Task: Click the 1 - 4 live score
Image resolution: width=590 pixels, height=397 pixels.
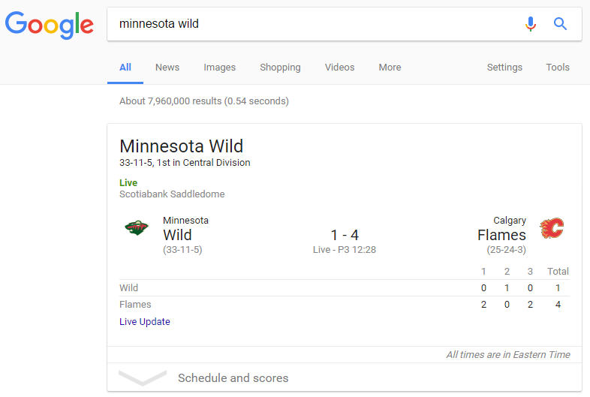Action: click(x=345, y=235)
